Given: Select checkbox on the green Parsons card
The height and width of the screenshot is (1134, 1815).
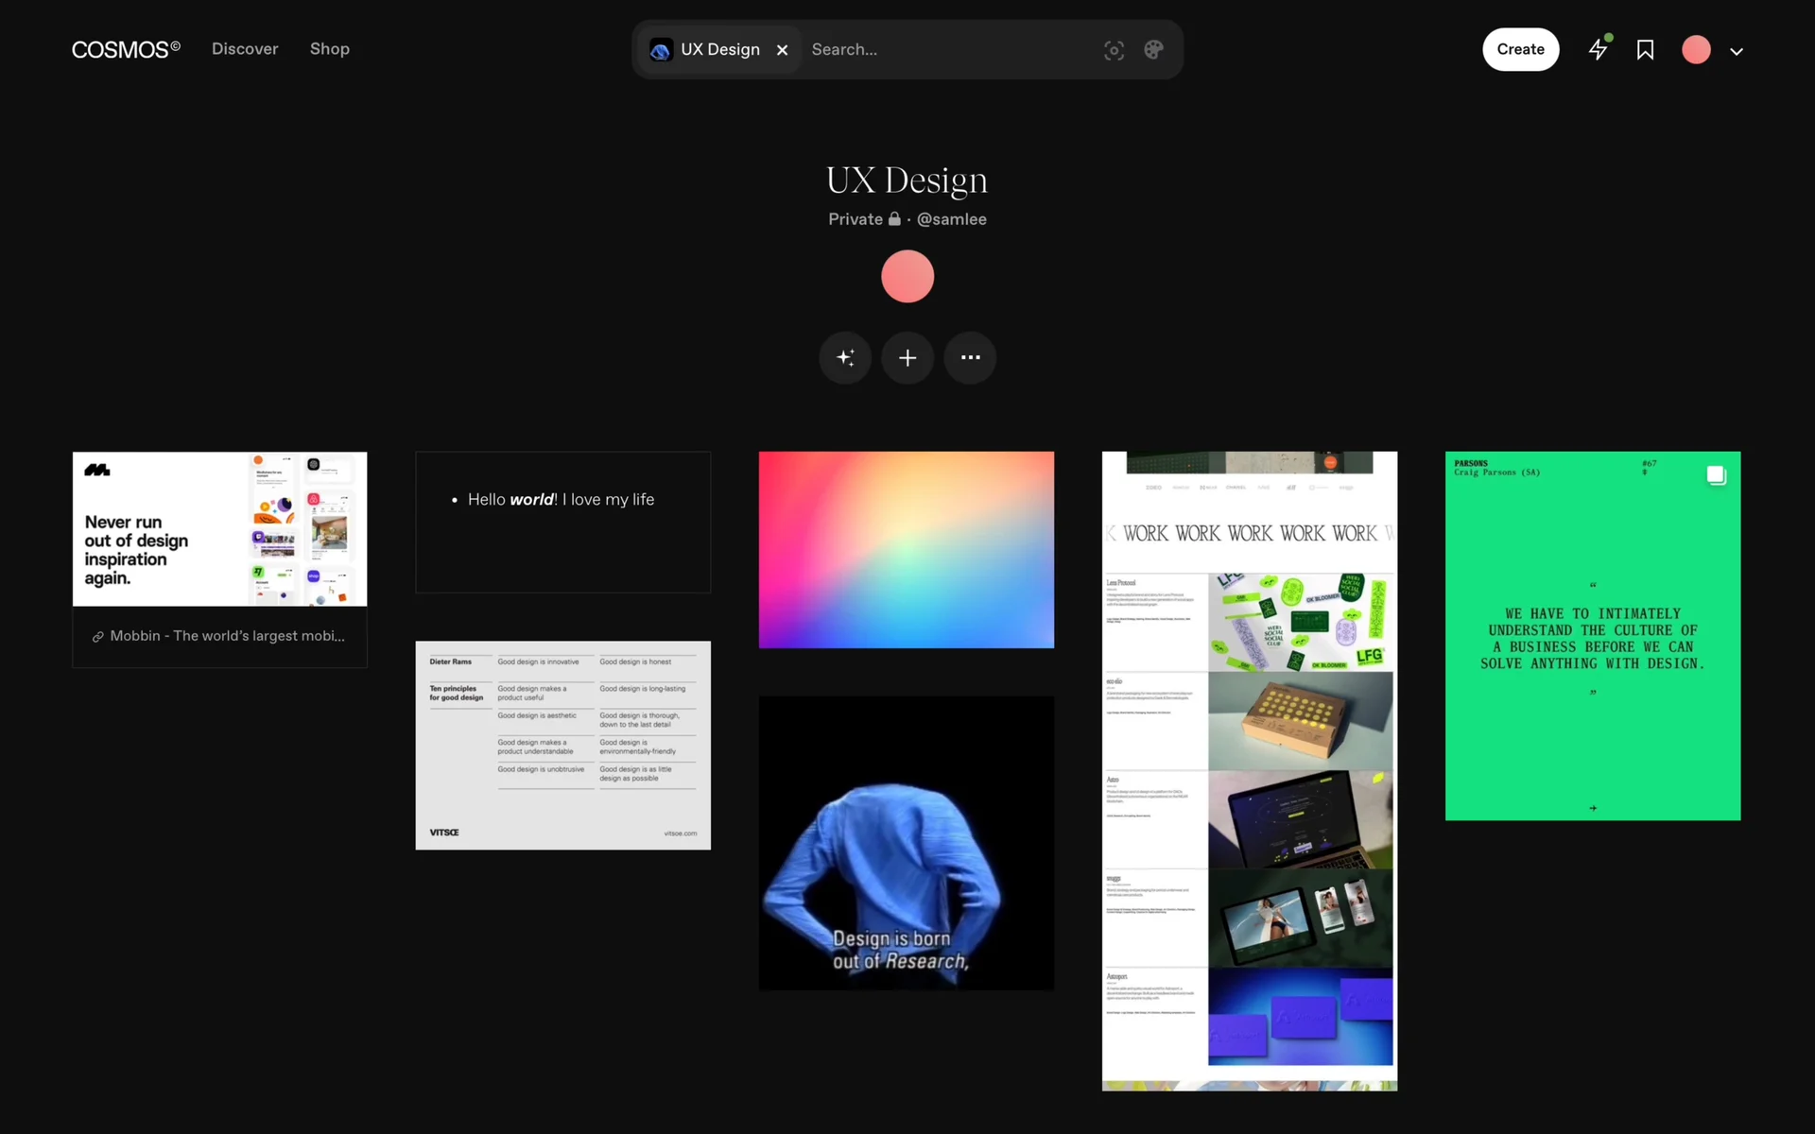Looking at the screenshot, I should pos(1716,475).
